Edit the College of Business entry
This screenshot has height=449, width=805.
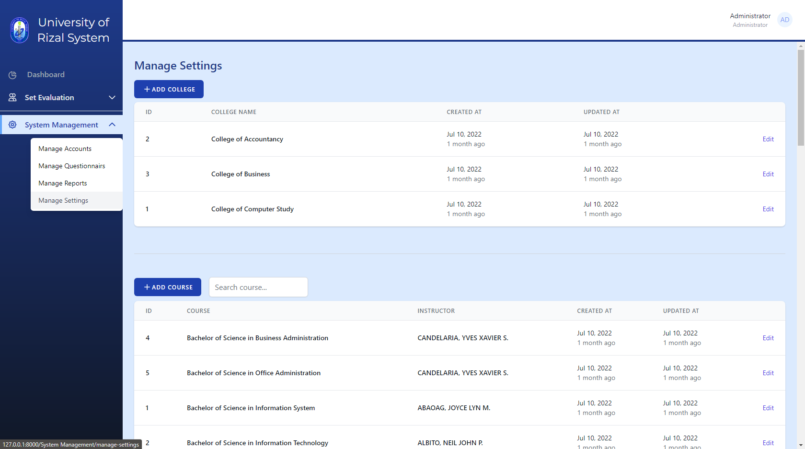[768, 174]
